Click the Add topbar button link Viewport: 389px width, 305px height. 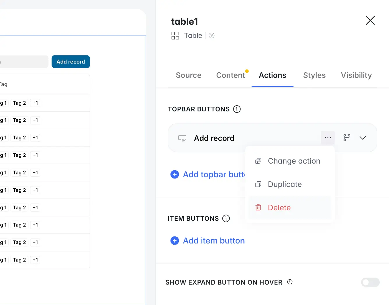tap(214, 174)
